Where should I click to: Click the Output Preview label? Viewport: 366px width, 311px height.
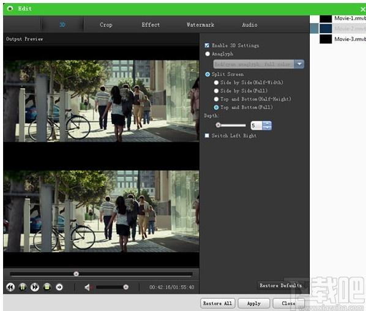coord(24,39)
